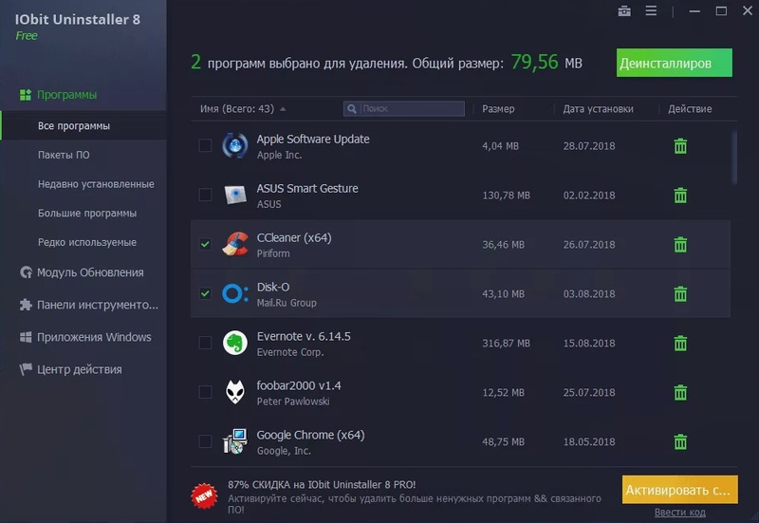Check the ASUS Smart Gesture checkbox
759x523 pixels.
point(205,196)
